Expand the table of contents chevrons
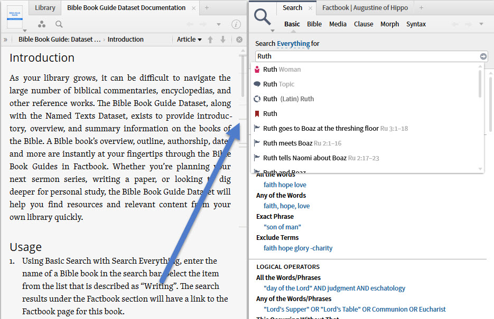This screenshot has height=319, width=494. point(5,40)
